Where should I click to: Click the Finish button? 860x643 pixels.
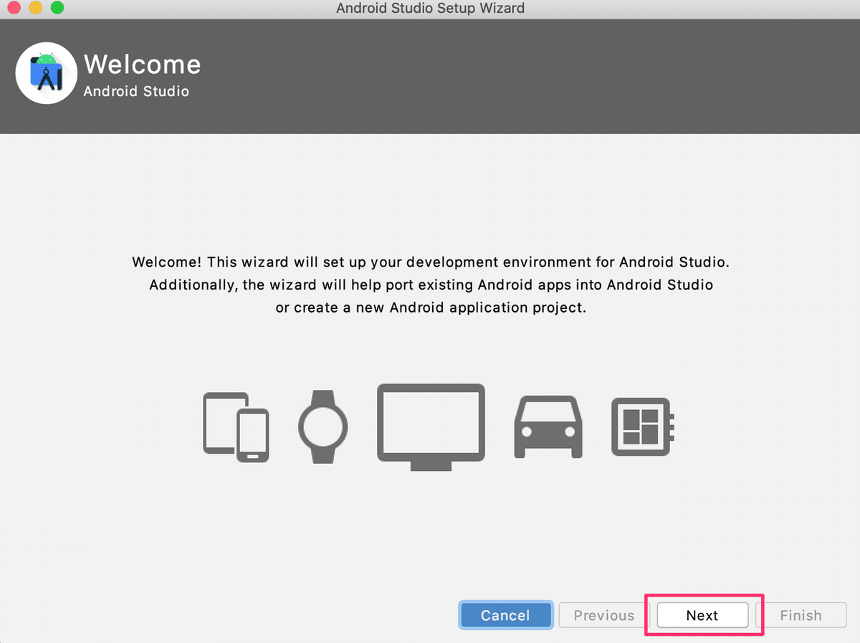click(x=801, y=615)
